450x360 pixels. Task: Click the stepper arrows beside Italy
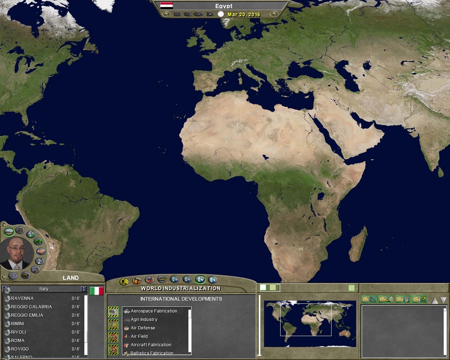83,289
